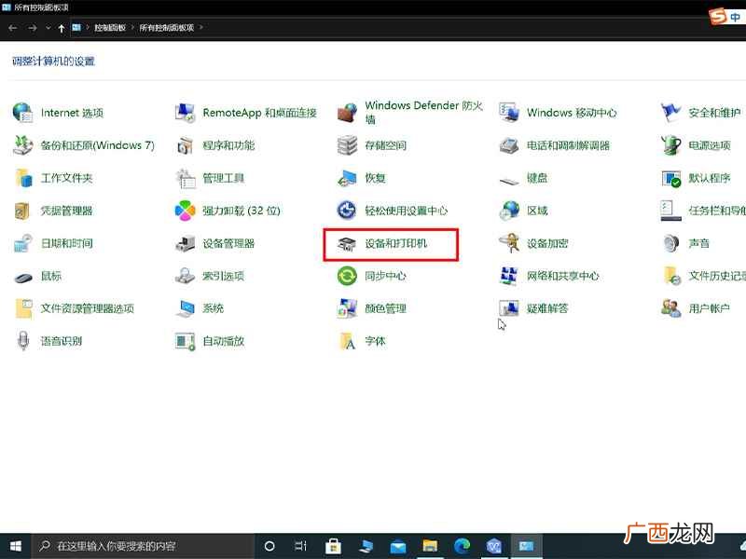
Task: Open the 存储空间 drives icon
Action: point(347,145)
